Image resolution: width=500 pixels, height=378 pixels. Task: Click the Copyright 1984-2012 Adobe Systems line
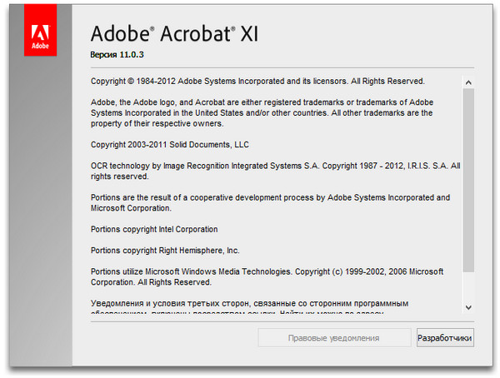[257, 82]
